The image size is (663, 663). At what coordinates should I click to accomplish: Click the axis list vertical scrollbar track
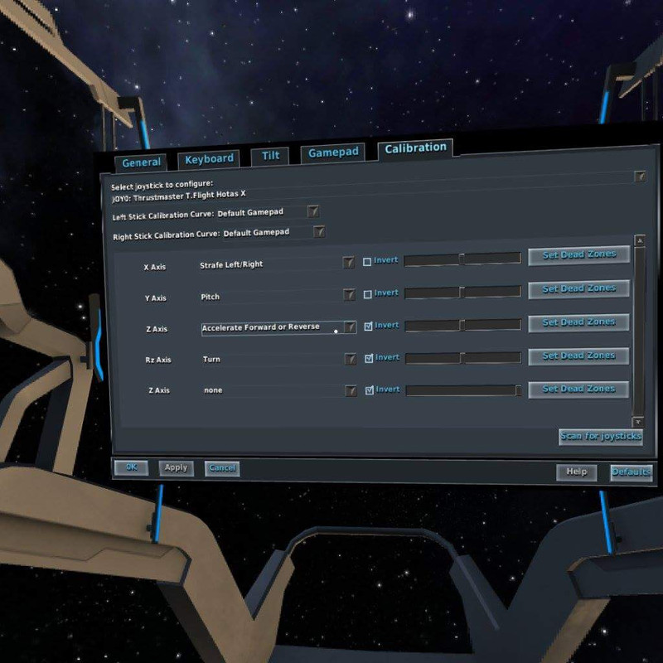639,331
